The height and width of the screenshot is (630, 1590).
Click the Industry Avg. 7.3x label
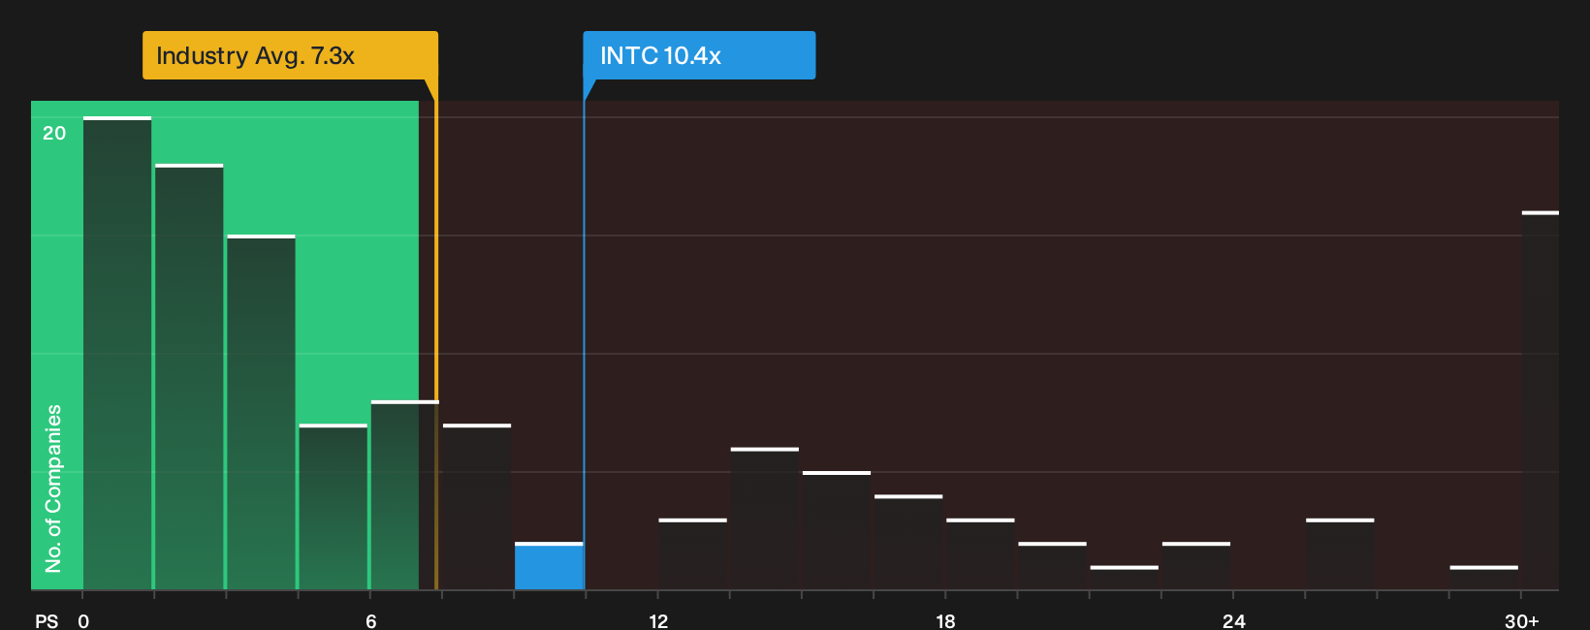tap(290, 55)
